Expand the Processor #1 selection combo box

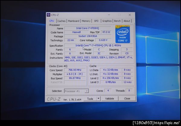point(76,91)
